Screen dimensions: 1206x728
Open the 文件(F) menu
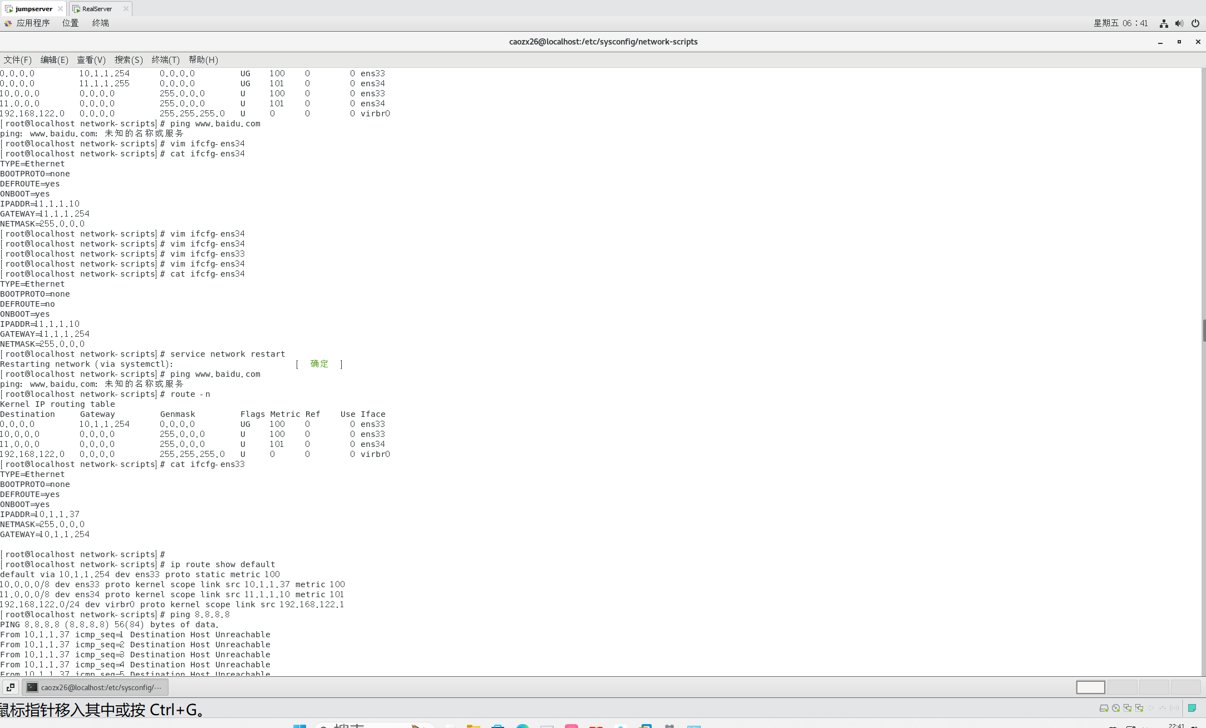click(17, 60)
